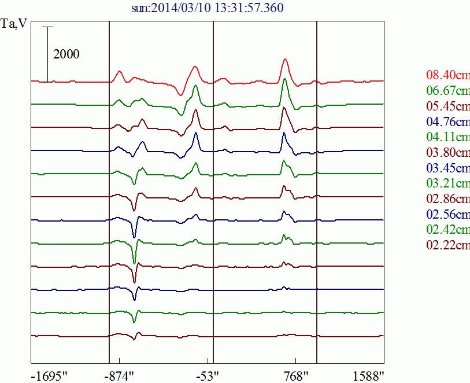Select the 04.11cm legend entry
Screen dimensions: 470x383
[x=448, y=137]
